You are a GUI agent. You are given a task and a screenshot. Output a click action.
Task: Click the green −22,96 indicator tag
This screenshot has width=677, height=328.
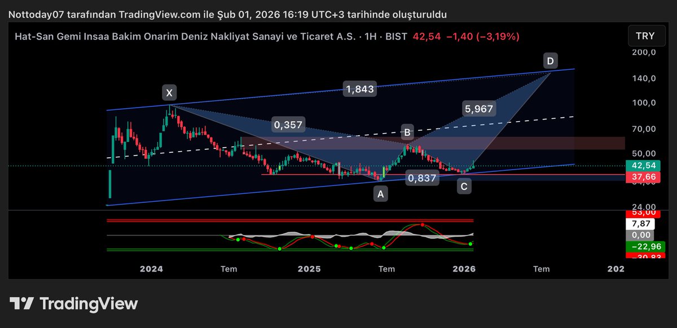pyautogui.click(x=646, y=246)
